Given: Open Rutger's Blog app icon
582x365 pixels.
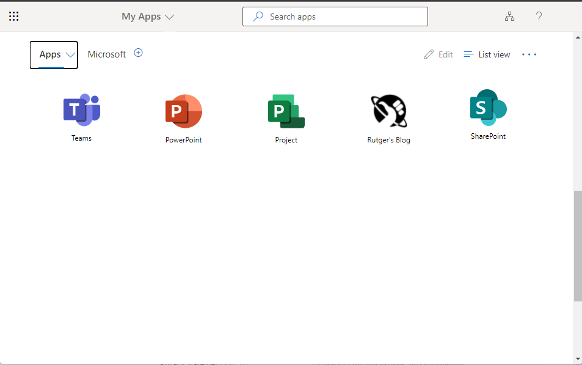Looking at the screenshot, I should point(388,111).
